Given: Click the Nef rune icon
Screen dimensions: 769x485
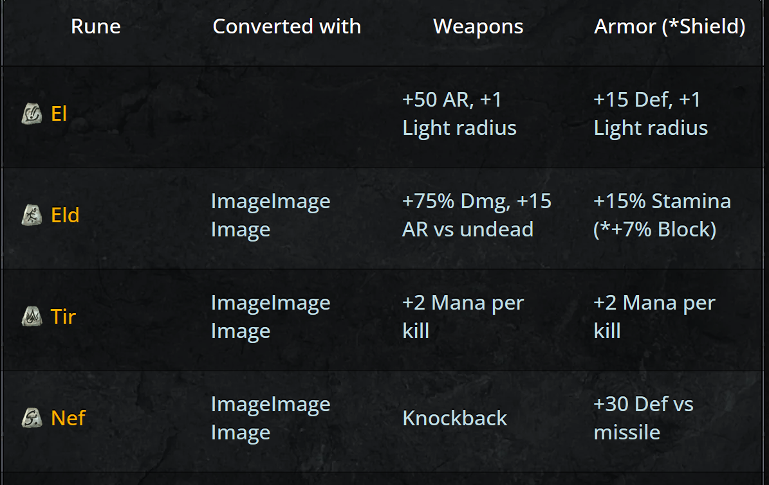Looking at the screenshot, I should [31, 418].
